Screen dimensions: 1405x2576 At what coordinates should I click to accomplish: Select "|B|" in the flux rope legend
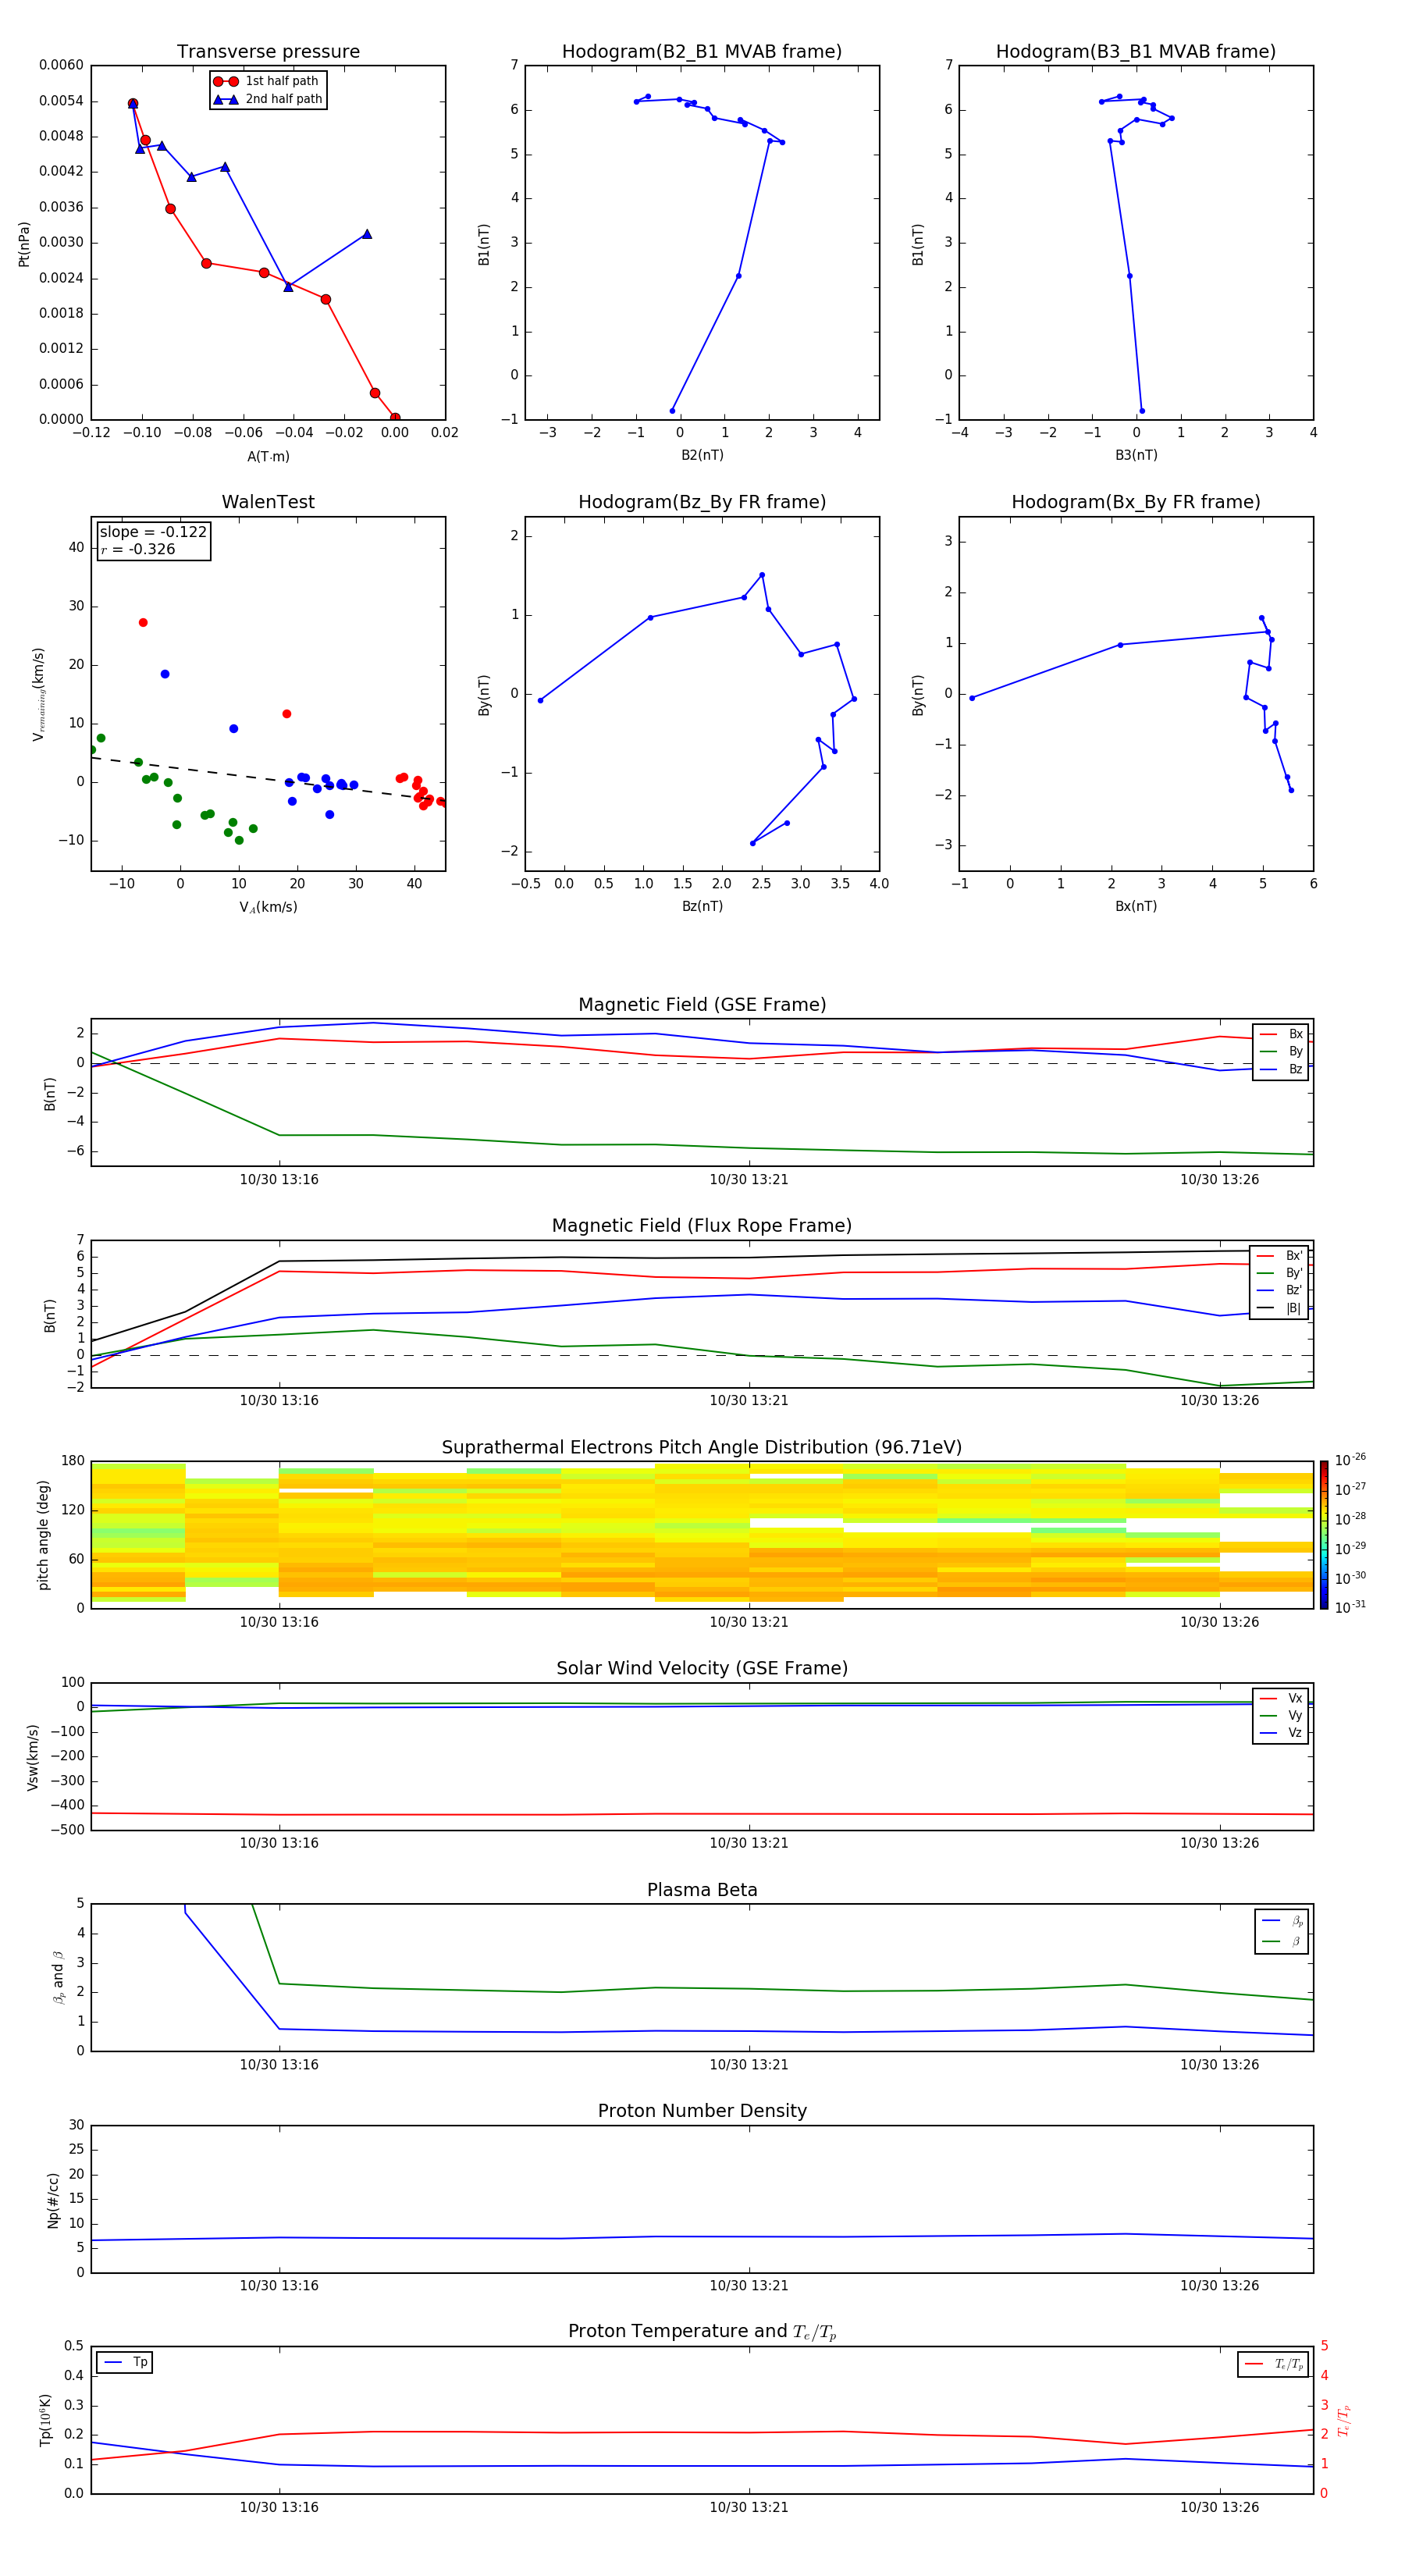click(x=1279, y=1308)
